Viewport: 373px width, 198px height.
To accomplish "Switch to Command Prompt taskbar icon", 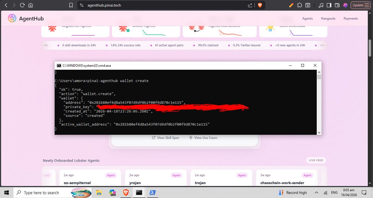I will pos(139,192).
